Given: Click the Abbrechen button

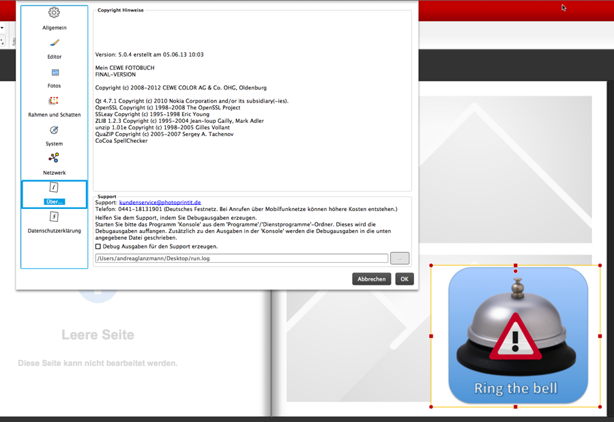Looking at the screenshot, I should click(x=372, y=279).
